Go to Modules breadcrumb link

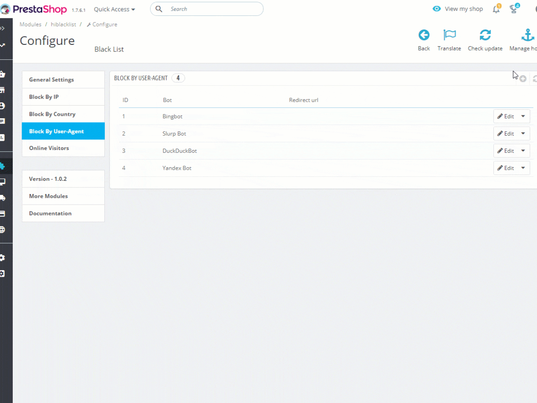[30, 25]
